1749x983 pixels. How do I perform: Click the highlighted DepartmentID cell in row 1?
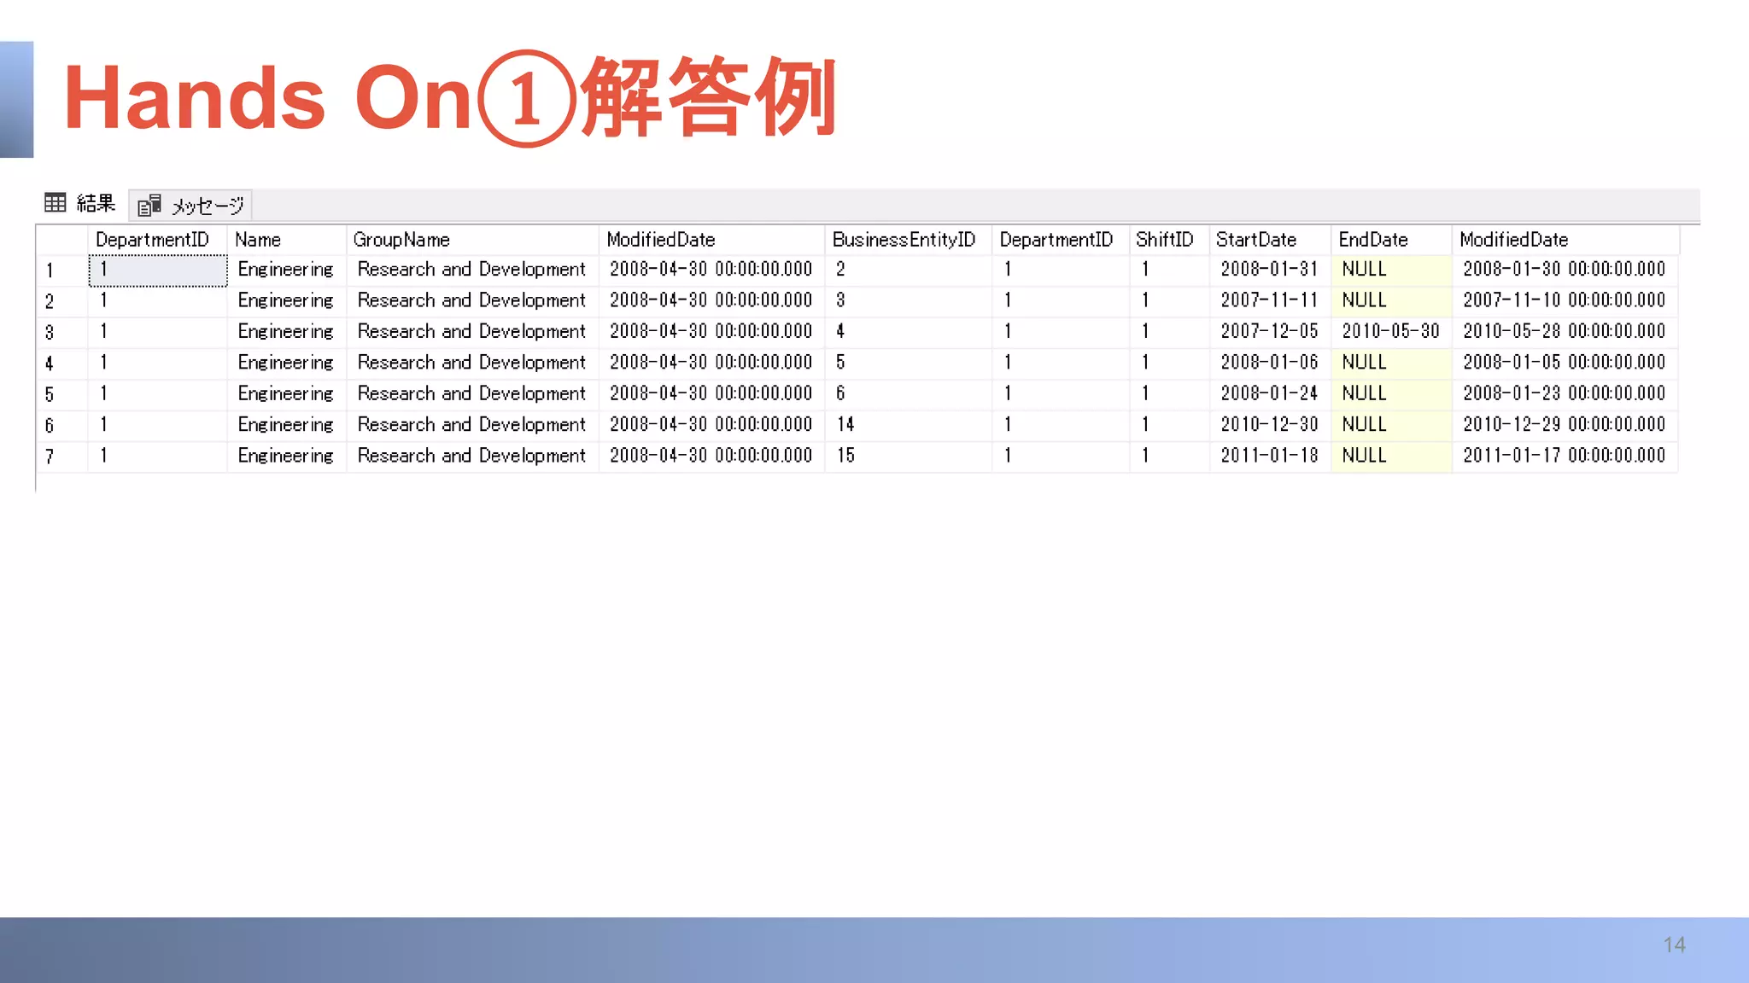click(x=158, y=270)
